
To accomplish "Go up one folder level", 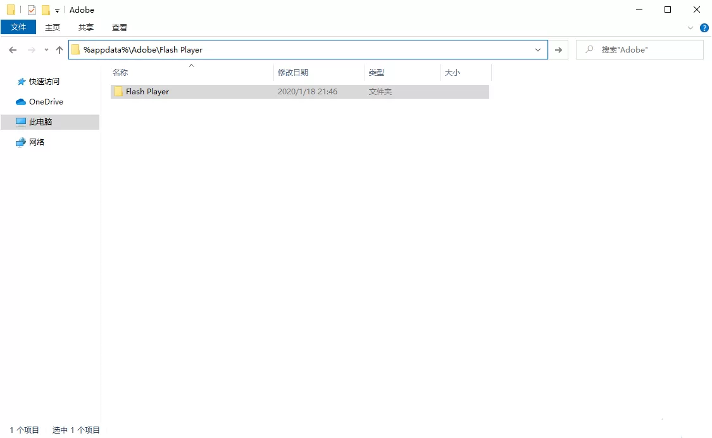I will pos(59,50).
